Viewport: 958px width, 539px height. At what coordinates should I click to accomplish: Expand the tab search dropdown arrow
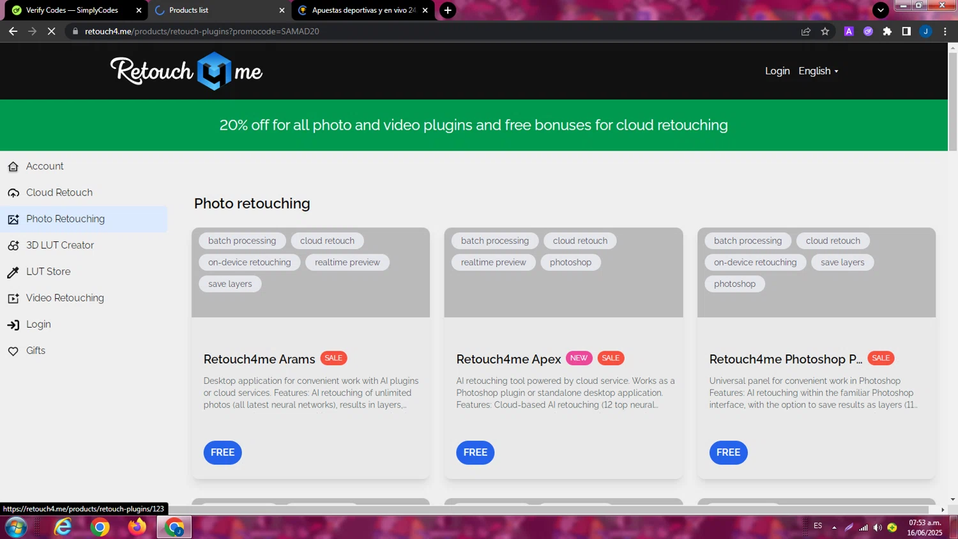point(881,10)
